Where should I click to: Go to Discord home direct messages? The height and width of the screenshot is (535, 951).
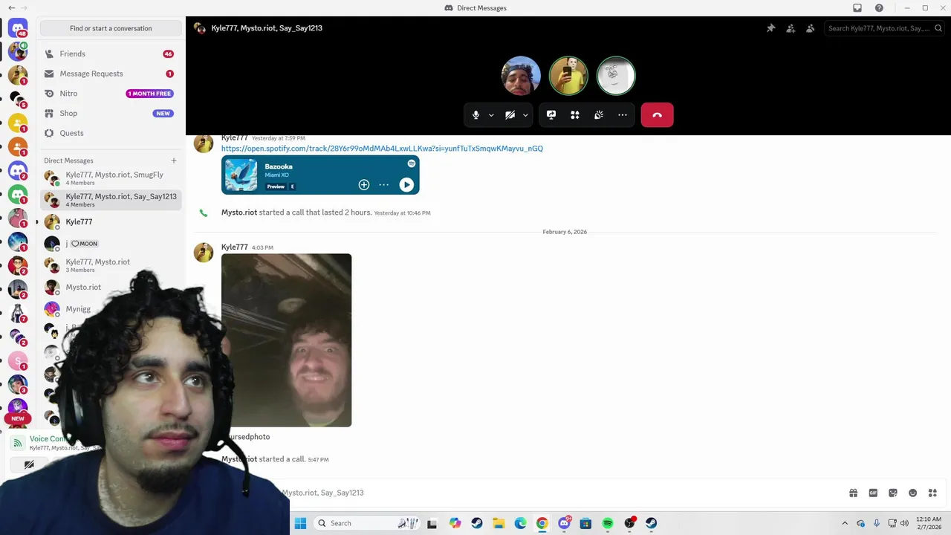(x=18, y=28)
